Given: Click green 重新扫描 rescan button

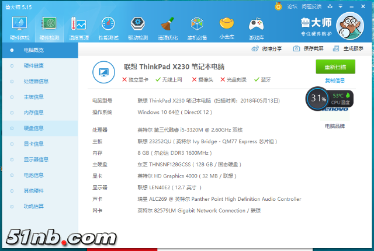Looking at the screenshot, I should tap(335, 66).
